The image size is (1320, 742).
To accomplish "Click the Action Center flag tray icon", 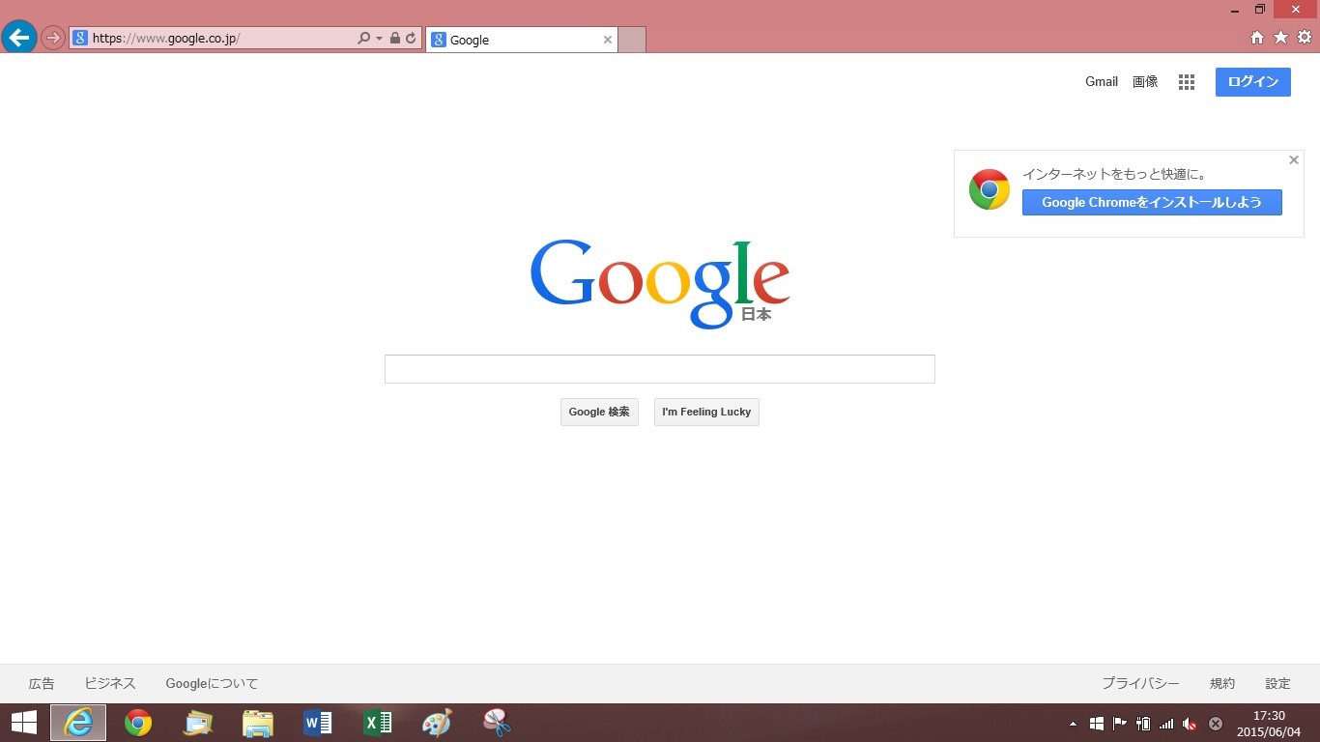I will click(x=1120, y=724).
